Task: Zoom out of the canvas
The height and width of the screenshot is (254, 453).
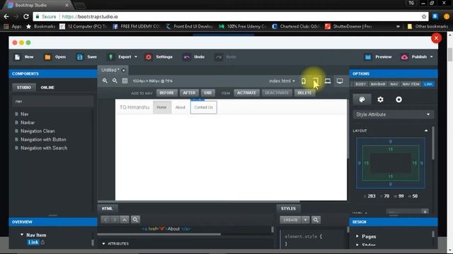Action: pos(115,81)
